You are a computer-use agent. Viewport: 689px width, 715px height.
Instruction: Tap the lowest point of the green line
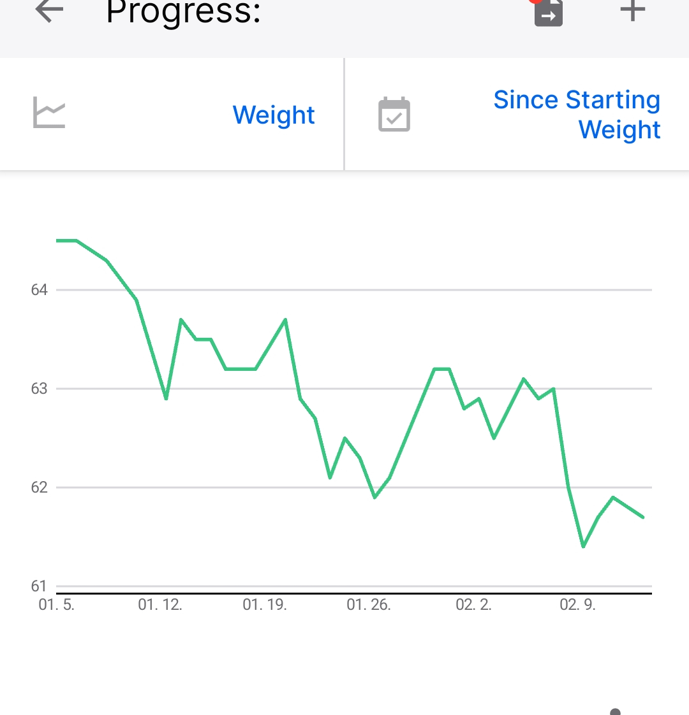(x=583, y=546)
